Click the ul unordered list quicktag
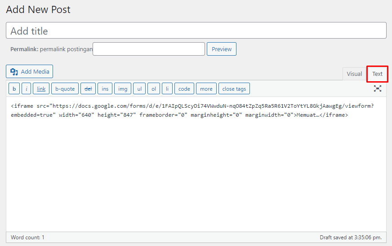The height and width of the screenshot is (246, 392). [x=139, y=89]
